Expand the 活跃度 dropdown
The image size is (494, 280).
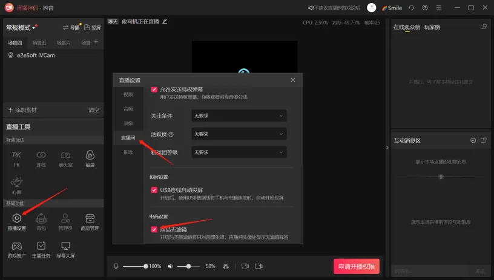pyautogui.click(x=239, y=134)
